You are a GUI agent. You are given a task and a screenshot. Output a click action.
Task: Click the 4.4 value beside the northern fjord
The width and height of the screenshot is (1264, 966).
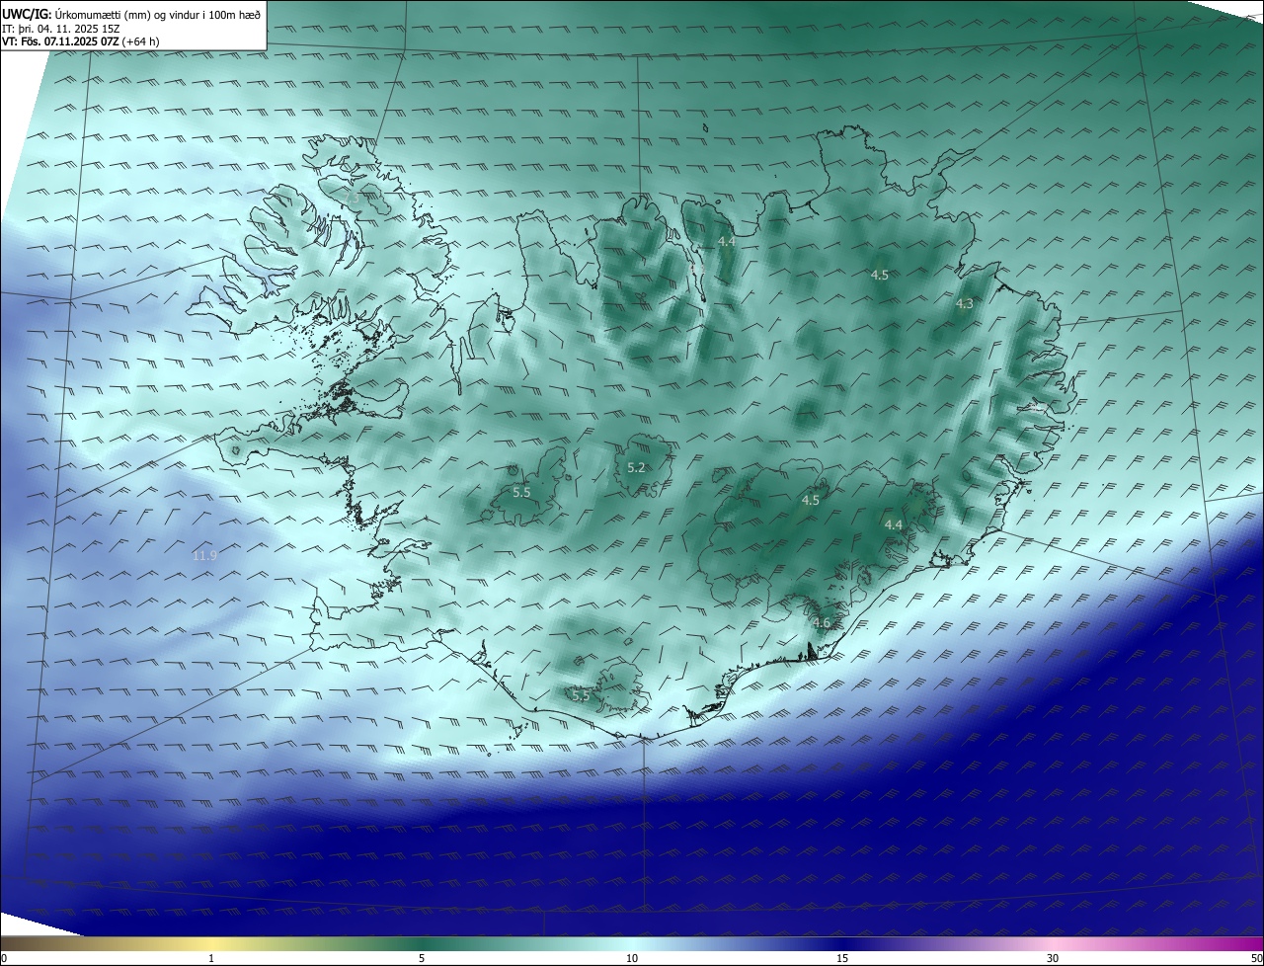coord(727,241)
